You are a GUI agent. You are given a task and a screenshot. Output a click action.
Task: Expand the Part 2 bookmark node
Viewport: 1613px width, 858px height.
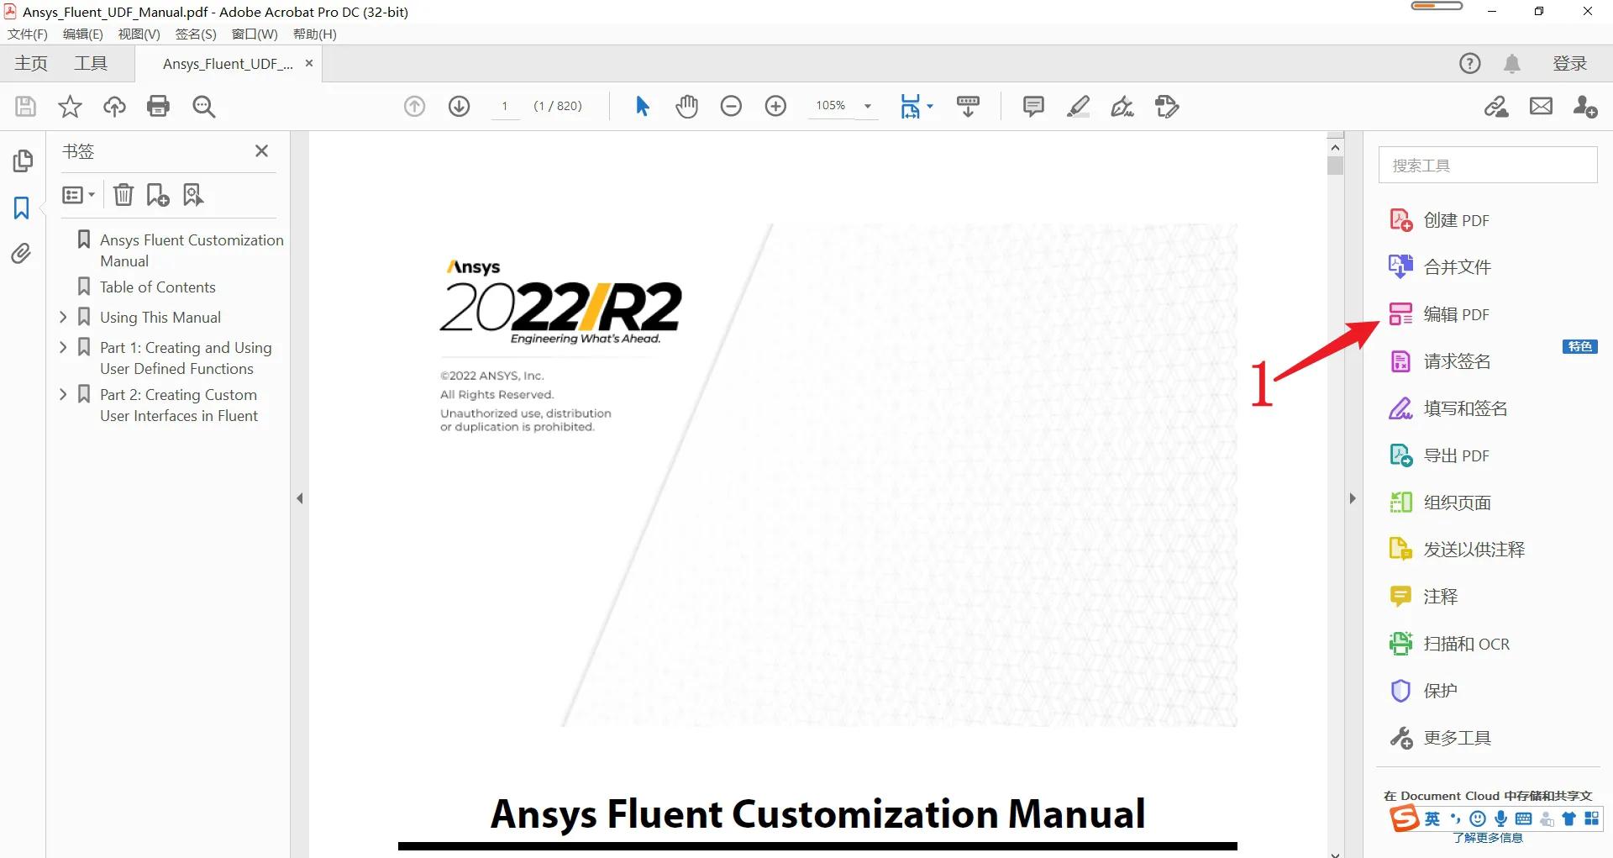pos(63,394)
